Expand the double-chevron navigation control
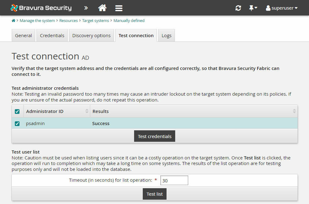Viewport: 309px width, 204px height. (86, 8)
